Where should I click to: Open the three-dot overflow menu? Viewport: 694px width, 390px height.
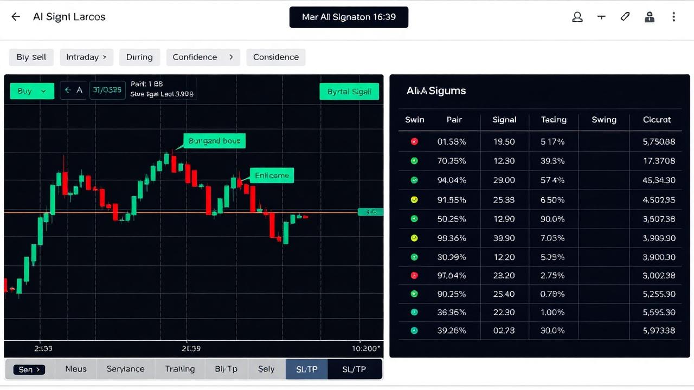point(673,17)
